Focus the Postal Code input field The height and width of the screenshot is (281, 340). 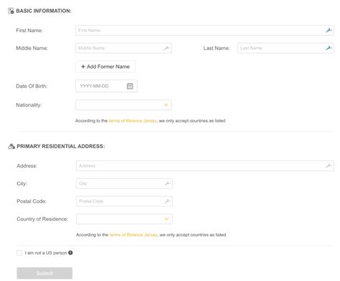click(124, 201)
